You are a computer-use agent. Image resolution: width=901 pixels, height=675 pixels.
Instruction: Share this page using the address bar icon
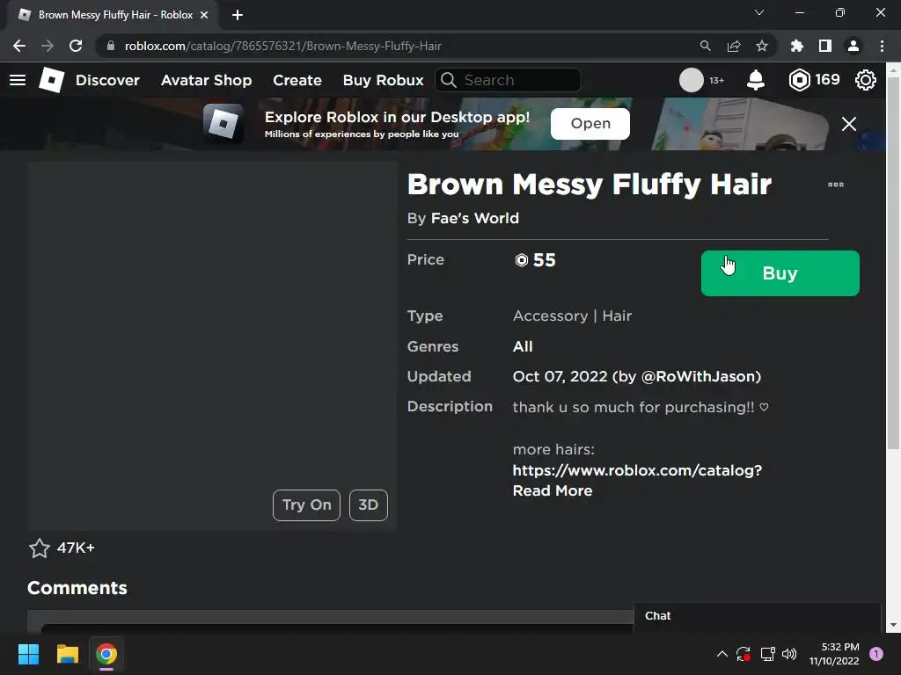pos(733,46)
